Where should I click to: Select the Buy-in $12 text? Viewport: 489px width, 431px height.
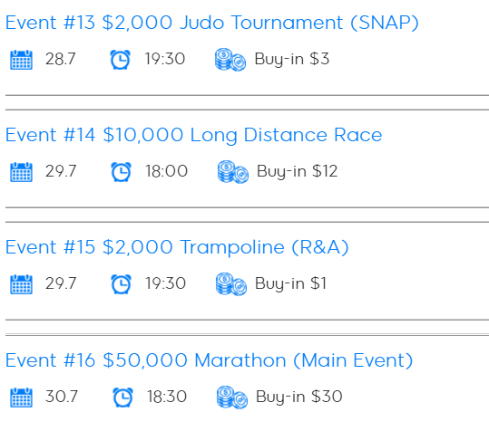point(297,172)
